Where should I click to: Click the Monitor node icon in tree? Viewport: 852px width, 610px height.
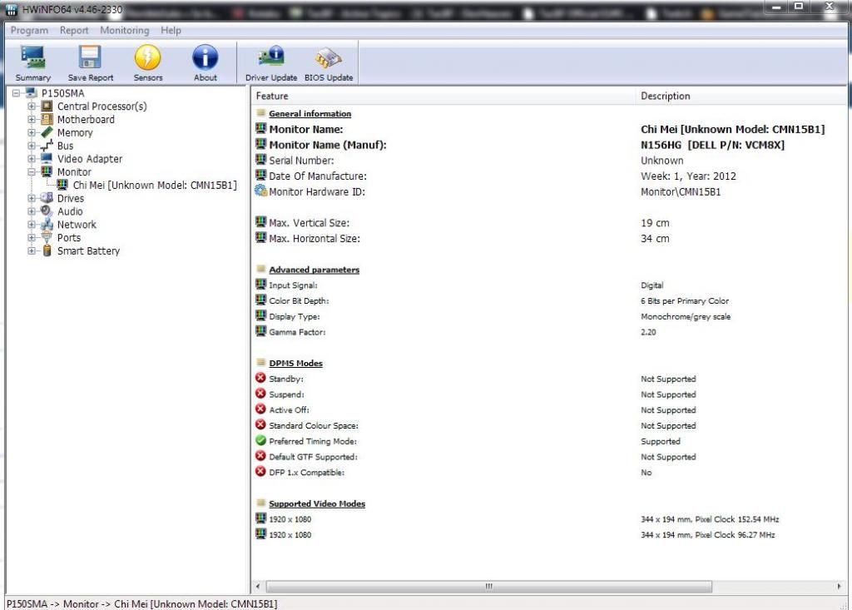tap(47, 171)
